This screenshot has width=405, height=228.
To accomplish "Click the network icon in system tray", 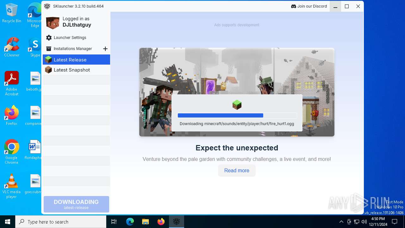I will click(356, 222).
